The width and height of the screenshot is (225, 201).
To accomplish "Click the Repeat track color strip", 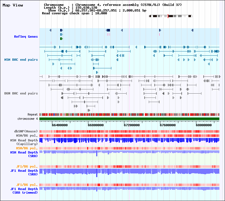I will [129, 114].
